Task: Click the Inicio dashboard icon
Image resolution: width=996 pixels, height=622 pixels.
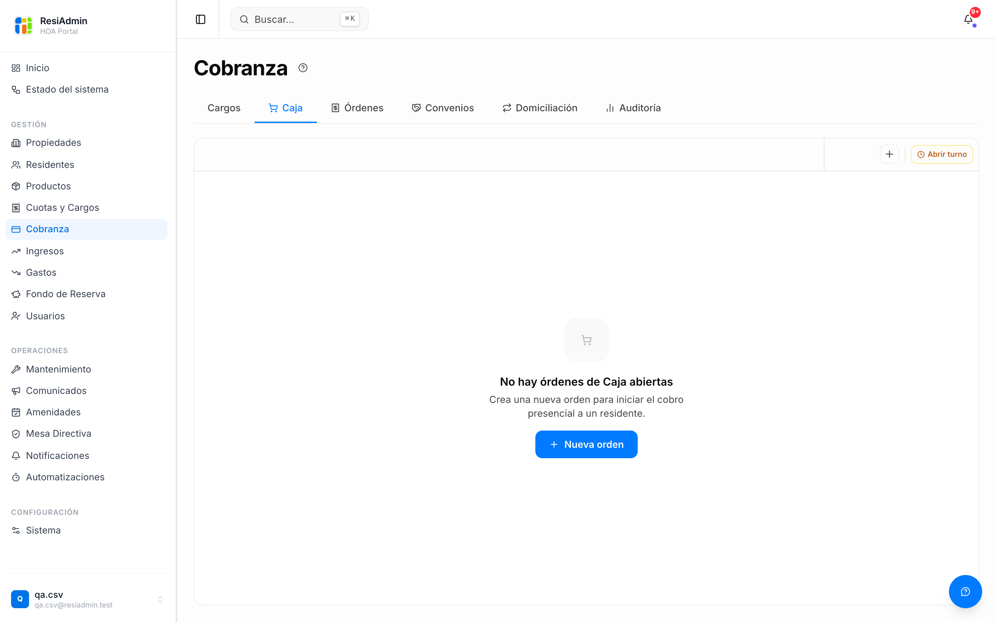Action: pos(16,68)
